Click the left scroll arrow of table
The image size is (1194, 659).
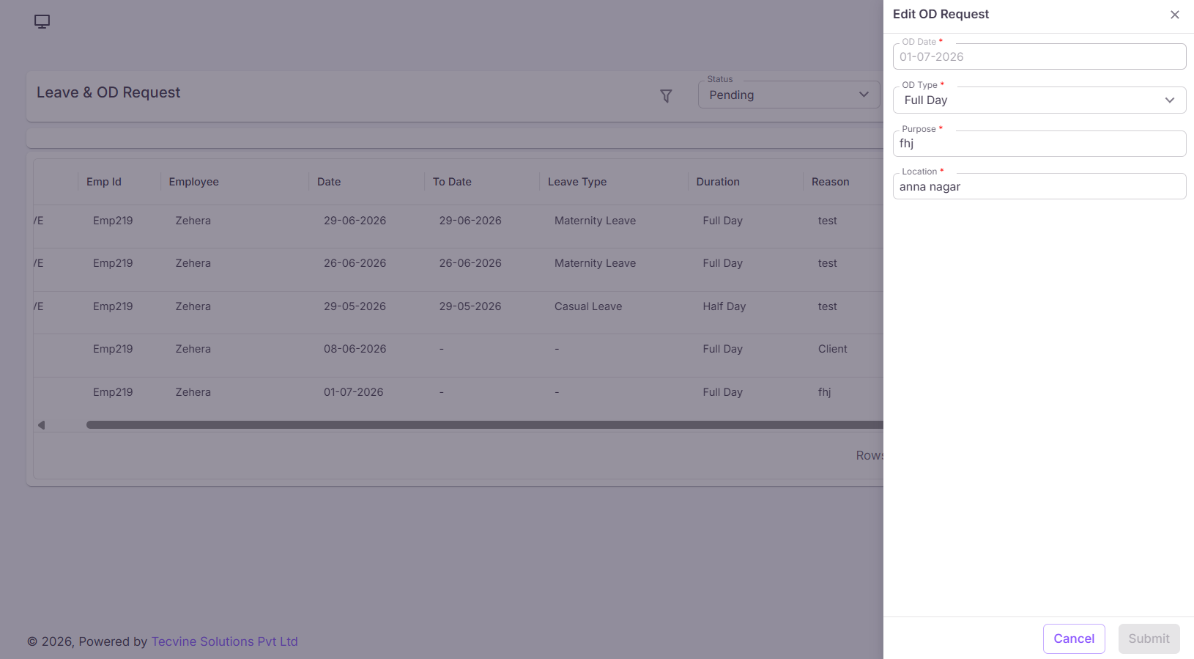pyautogui.click(x=42, y=425)
